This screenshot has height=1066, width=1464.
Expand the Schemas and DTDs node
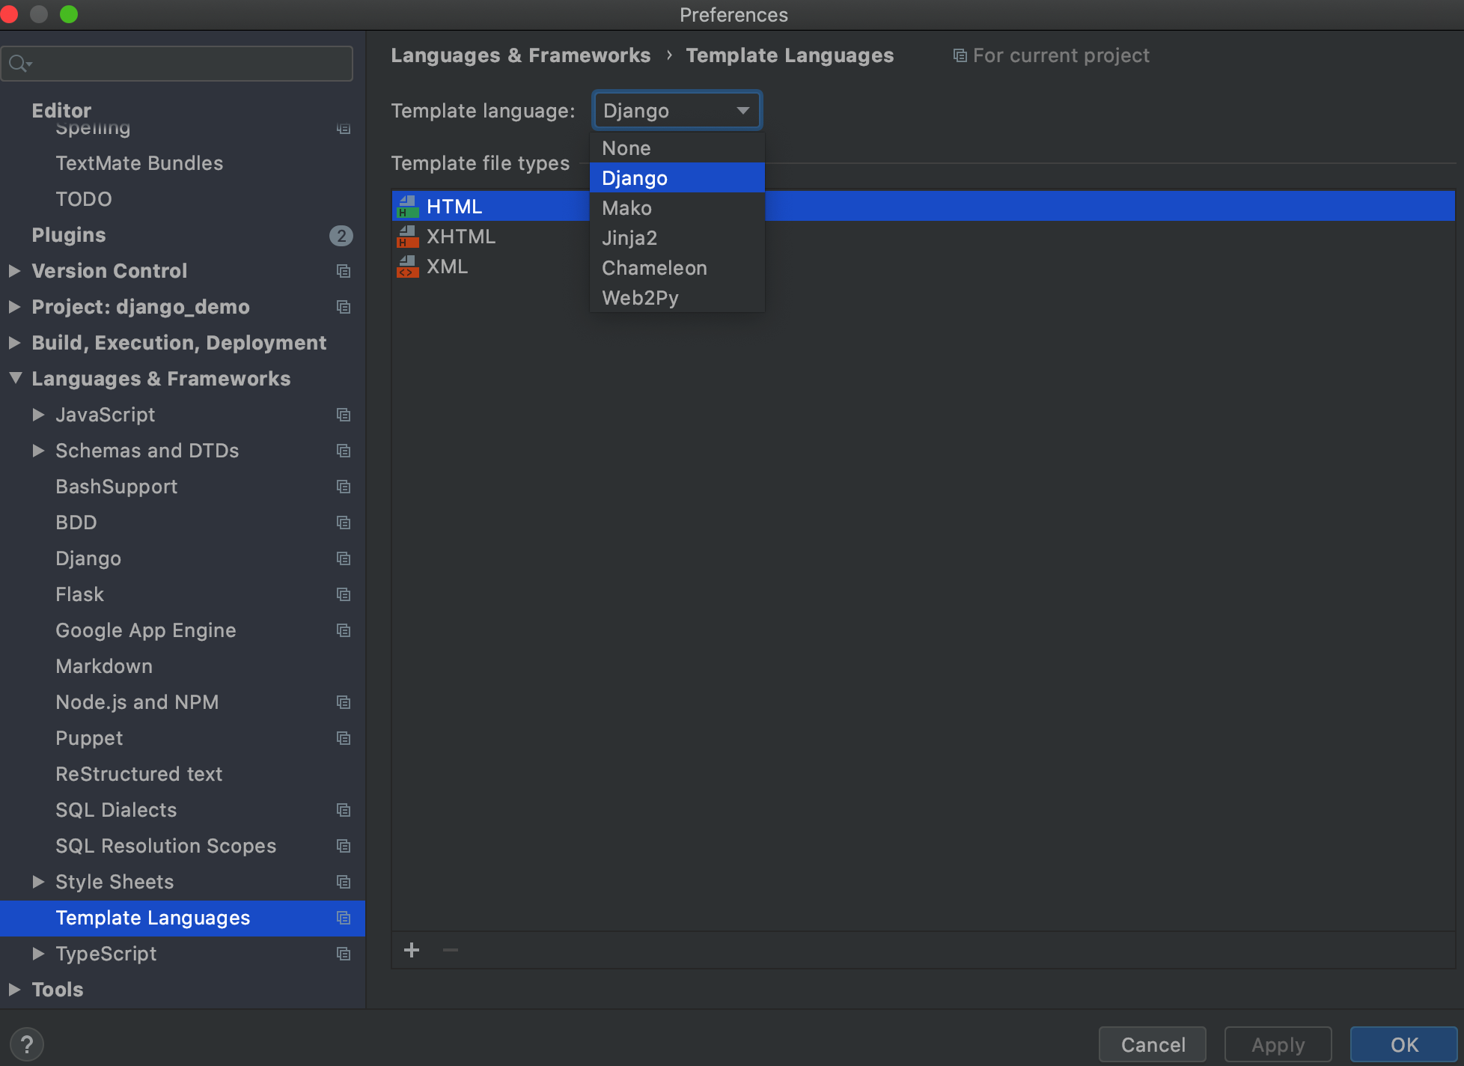point(38,451)
